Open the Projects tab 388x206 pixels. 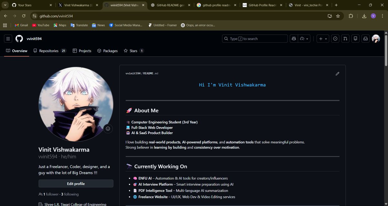point(82,51)
